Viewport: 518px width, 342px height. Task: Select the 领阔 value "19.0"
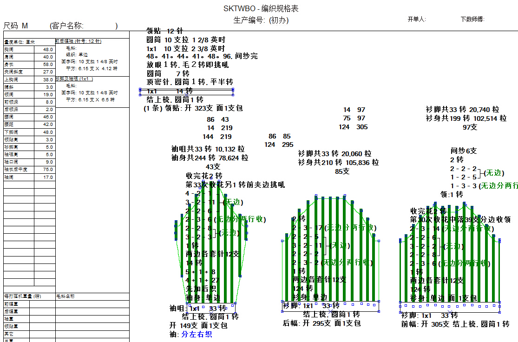[x=48, y=94]
